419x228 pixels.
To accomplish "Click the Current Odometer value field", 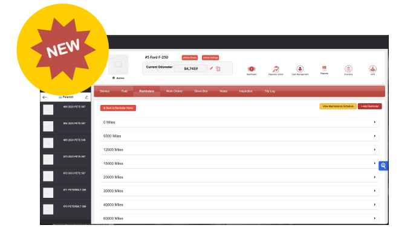I will (190, 69).
